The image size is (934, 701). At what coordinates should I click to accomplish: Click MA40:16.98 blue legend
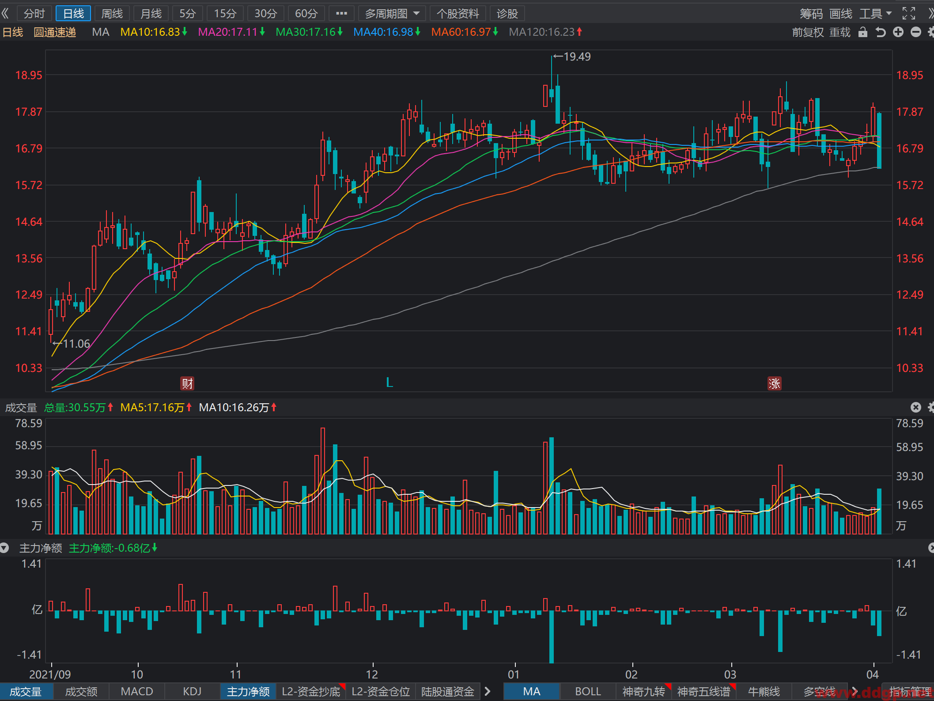coord(387,32)
